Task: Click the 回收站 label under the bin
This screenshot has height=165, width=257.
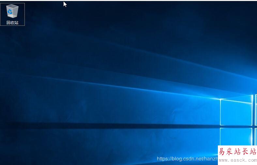Action: click(12, 22)
